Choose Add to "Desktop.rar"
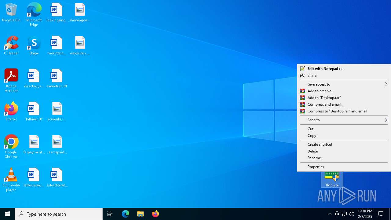Screen dimensions: 391x220 coord(344,98)
